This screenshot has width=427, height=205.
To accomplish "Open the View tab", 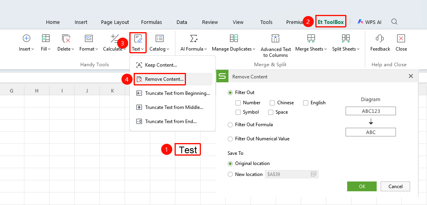I will (238, 22).
